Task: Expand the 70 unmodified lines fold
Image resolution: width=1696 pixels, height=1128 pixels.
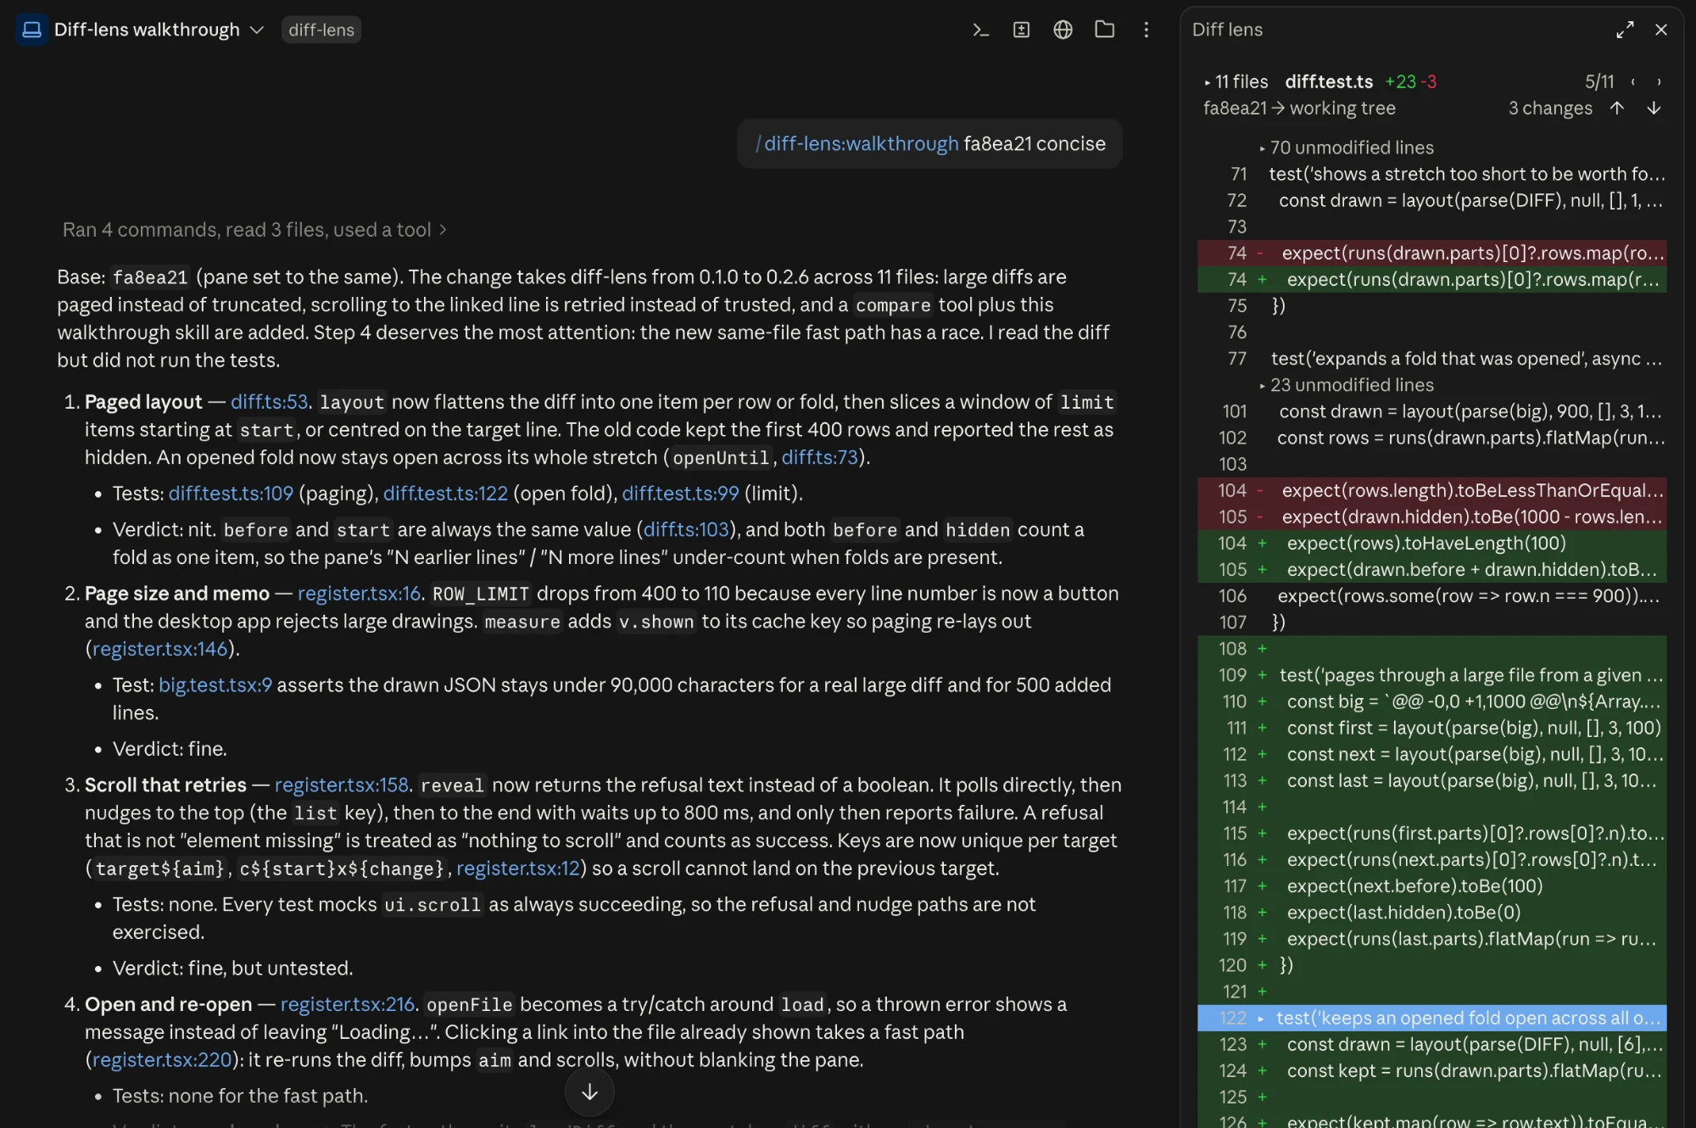Action: (1347, 148)
